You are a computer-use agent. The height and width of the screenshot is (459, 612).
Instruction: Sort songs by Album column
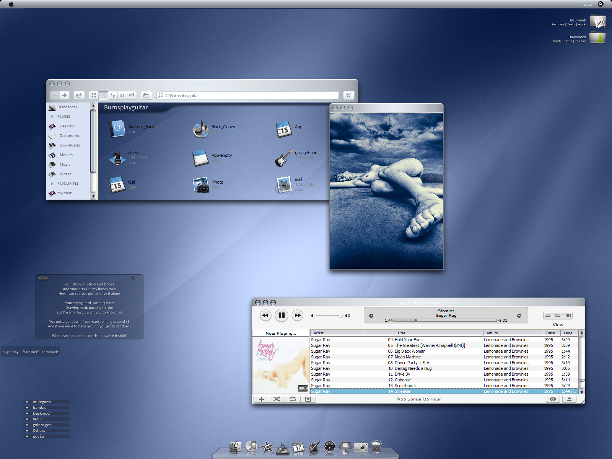click(x=513, y=333)
